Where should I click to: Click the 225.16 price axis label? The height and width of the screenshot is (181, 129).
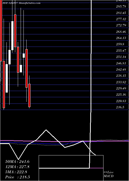tap(121, 95)
